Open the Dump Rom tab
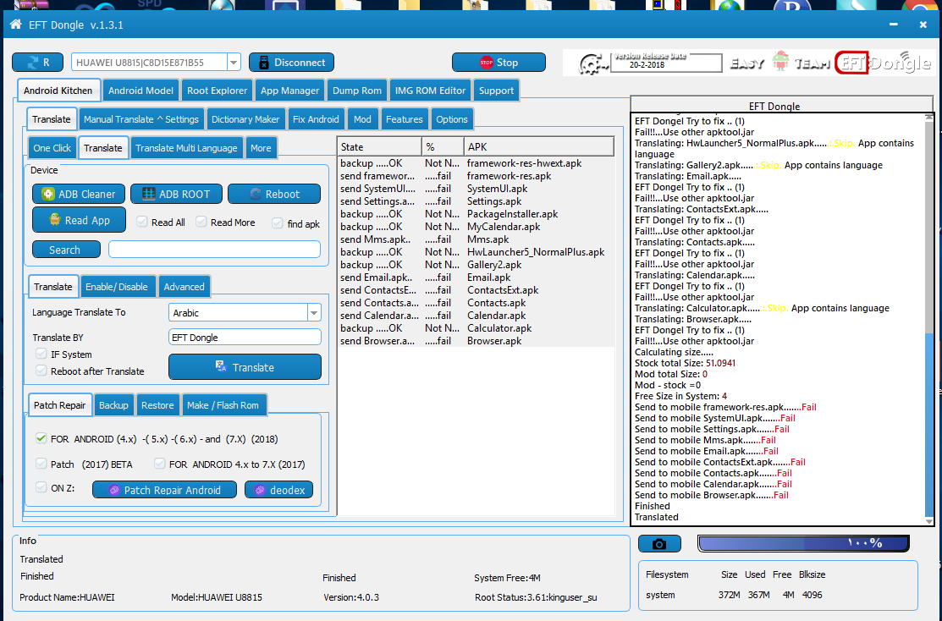The image size is (942, 621). click(x=357, y=91)
